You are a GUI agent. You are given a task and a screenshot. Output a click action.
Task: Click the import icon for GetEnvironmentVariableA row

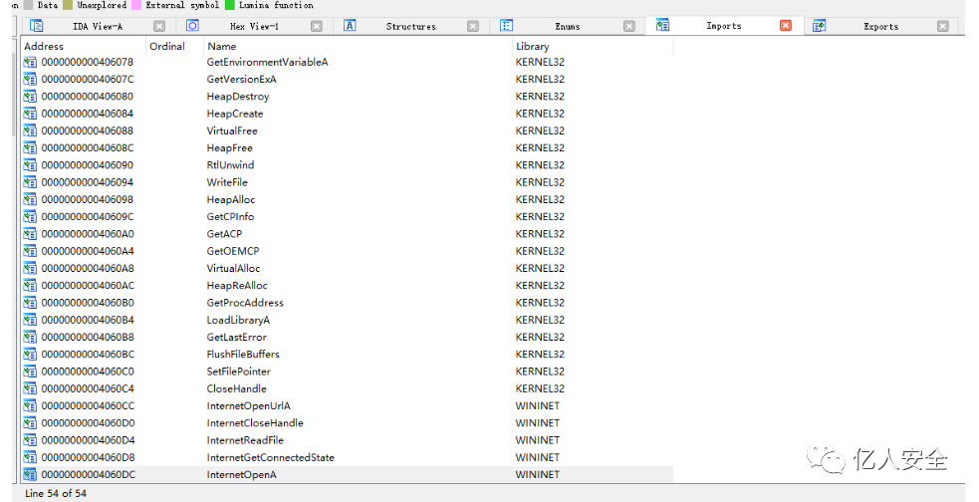30,62
